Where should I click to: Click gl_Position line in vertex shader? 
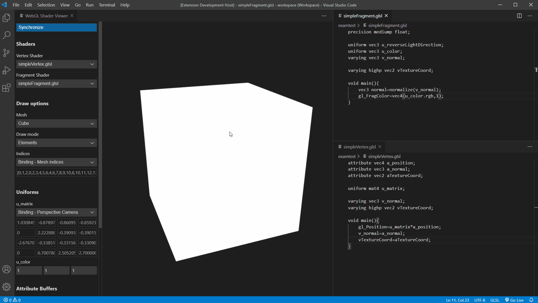tap(400, 227)
